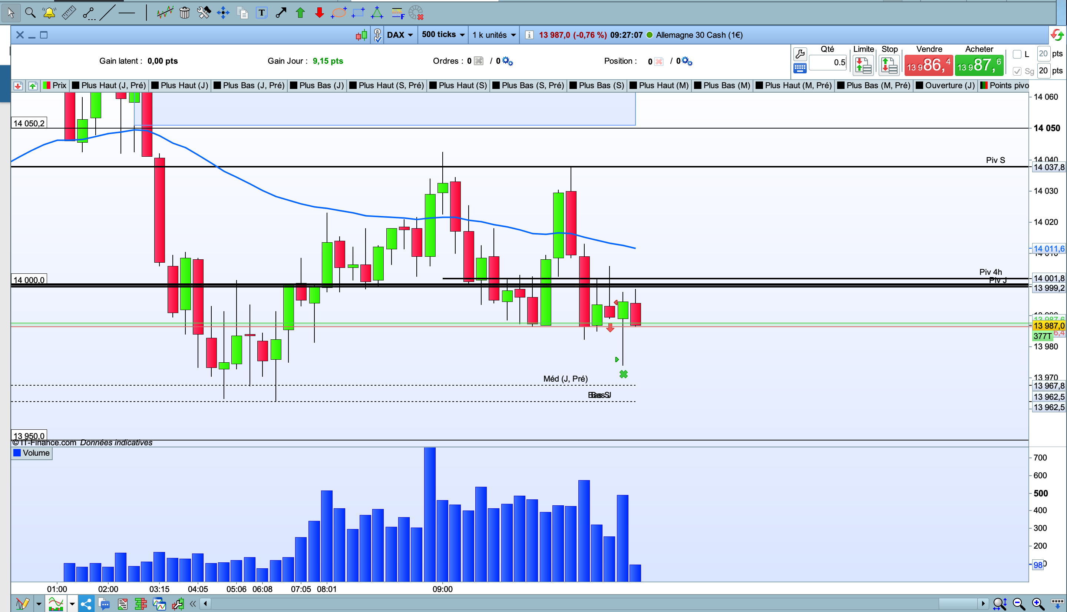Click the Acheter buy price button

[x=979, y=65]
